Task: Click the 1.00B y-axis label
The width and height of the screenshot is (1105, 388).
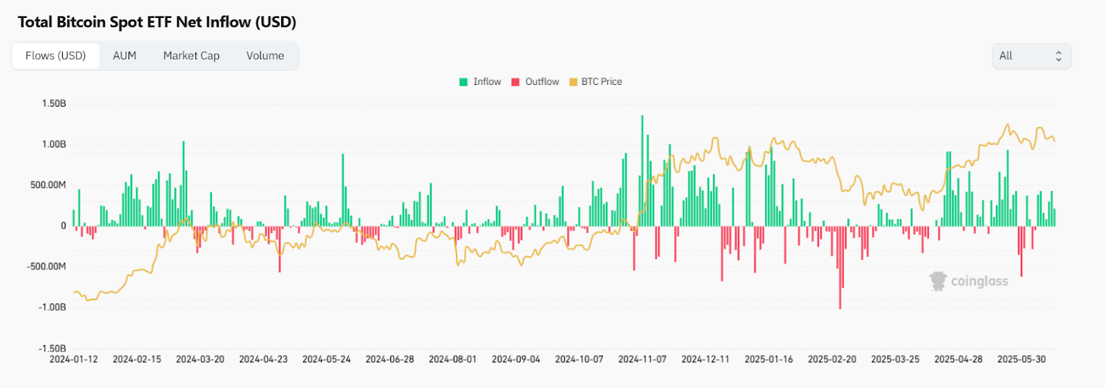Action: (54, 144)
